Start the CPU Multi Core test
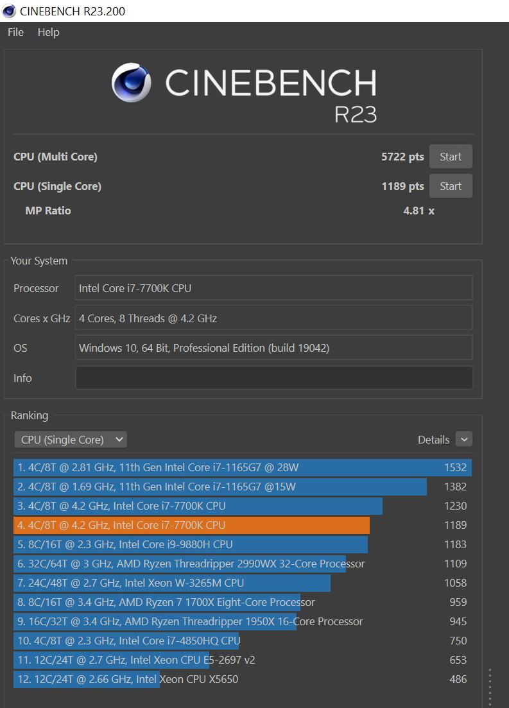Image resolution: width=509 pixels, height=708 pixels. pos(450,157)
